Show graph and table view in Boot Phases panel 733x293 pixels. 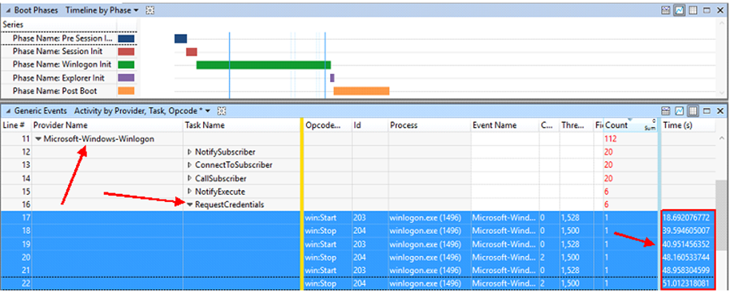[667, 10]
